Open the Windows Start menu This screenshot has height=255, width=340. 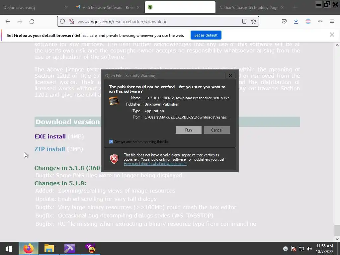tap(9, 248)
